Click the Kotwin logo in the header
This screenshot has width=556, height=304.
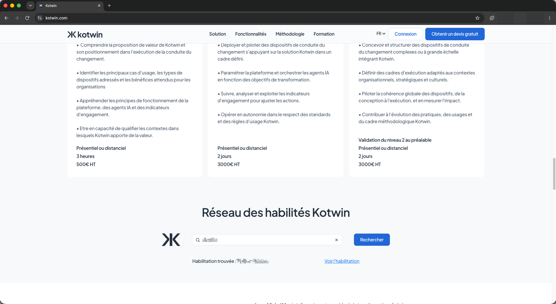pos(85,34)
